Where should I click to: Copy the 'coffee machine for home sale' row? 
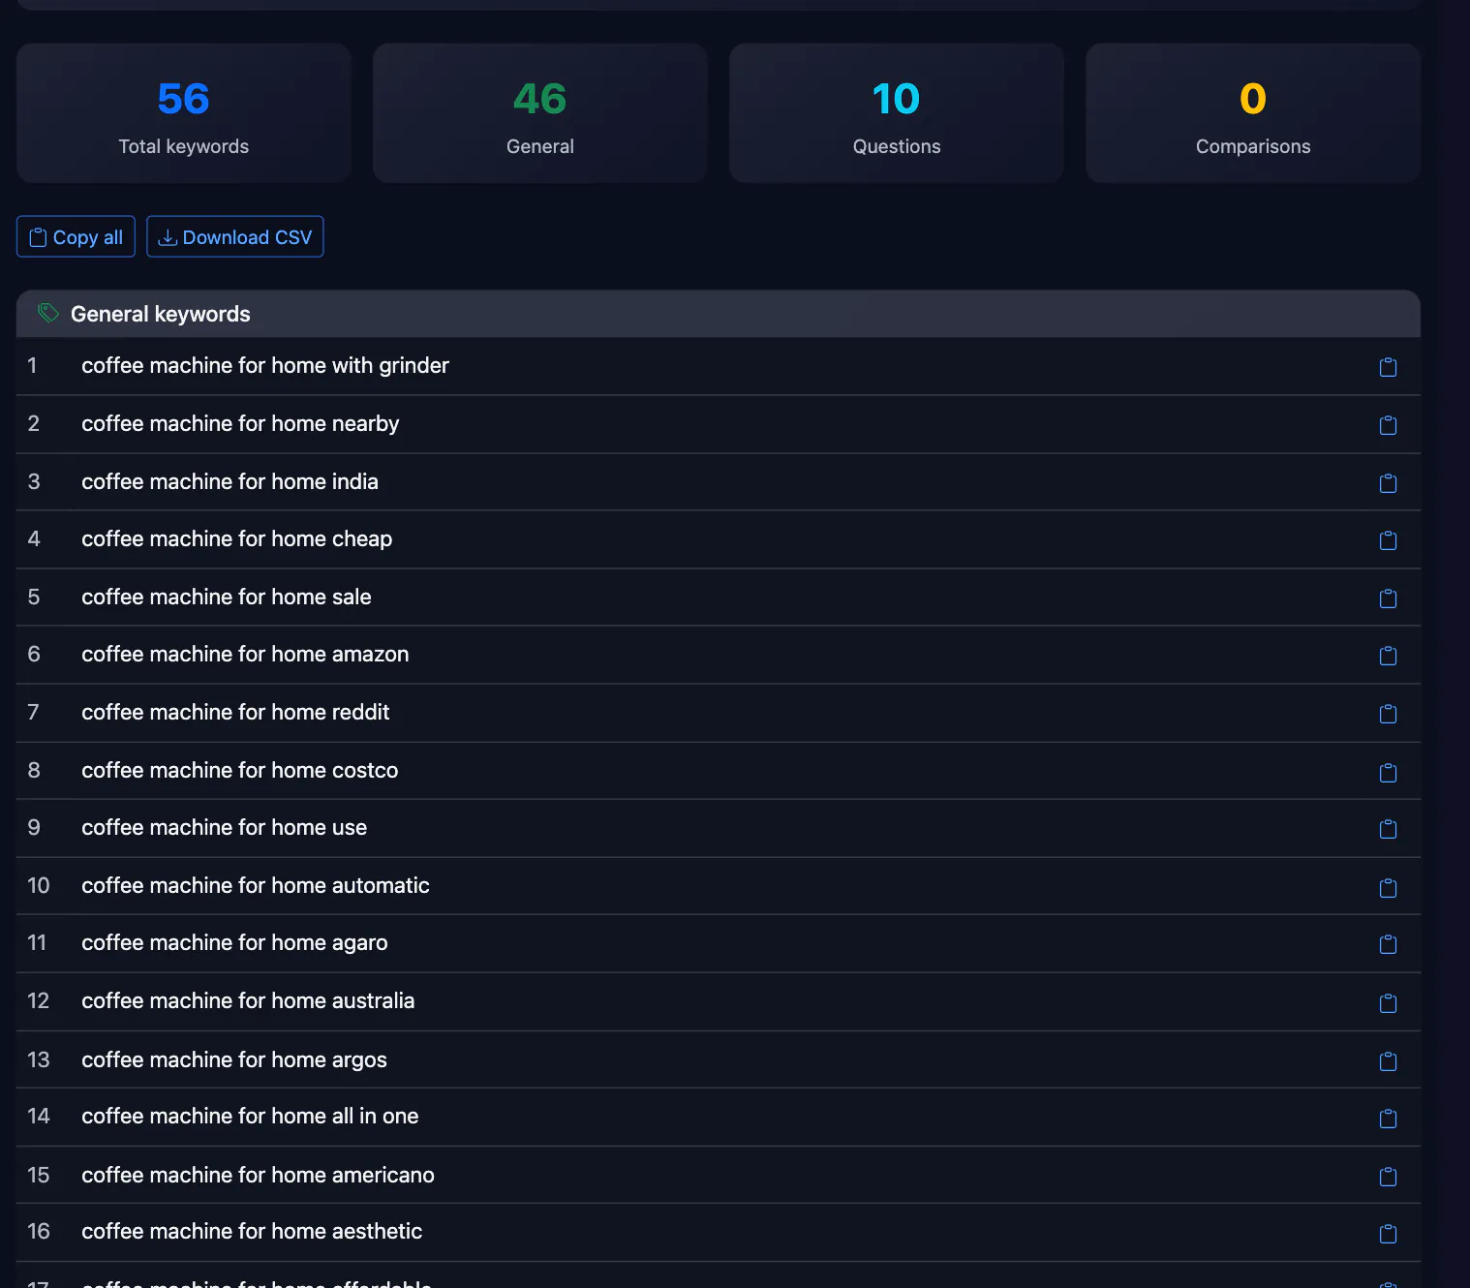(x=1388, y=598)
